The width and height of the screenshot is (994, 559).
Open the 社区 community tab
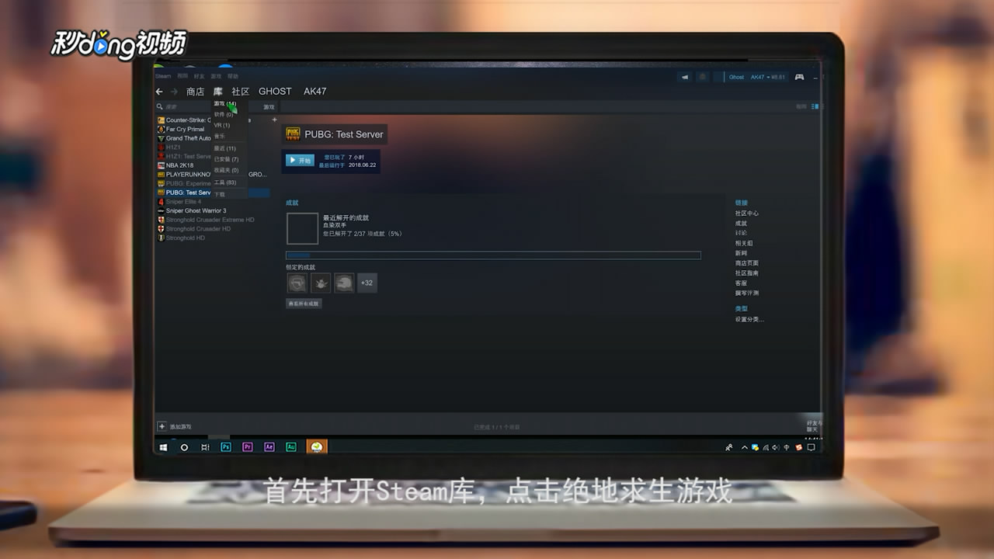(x=241, y=92)
